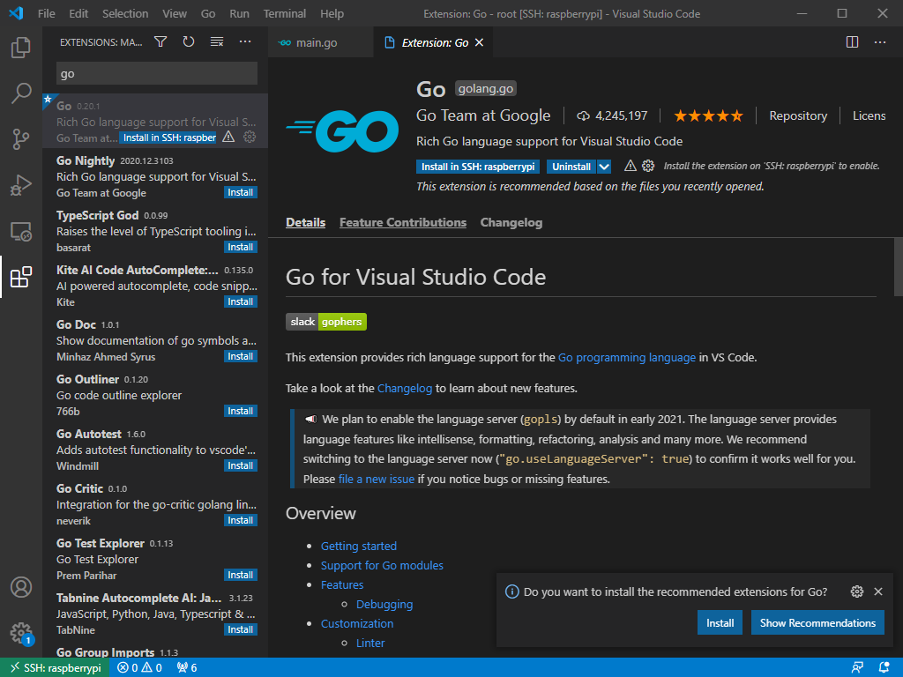
Task: Click Install in SSH: raspberrypi header button
Action: [x=478, y=167]
